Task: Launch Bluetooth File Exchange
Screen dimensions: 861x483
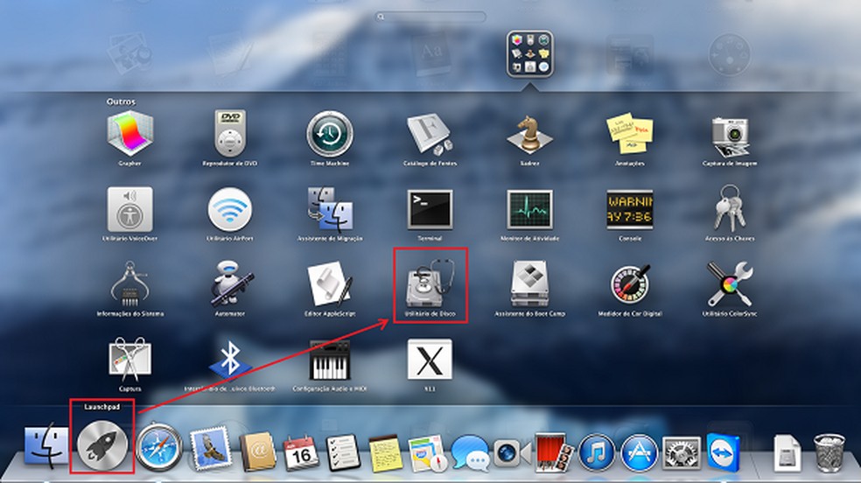Action: click(x=230, y=360)
